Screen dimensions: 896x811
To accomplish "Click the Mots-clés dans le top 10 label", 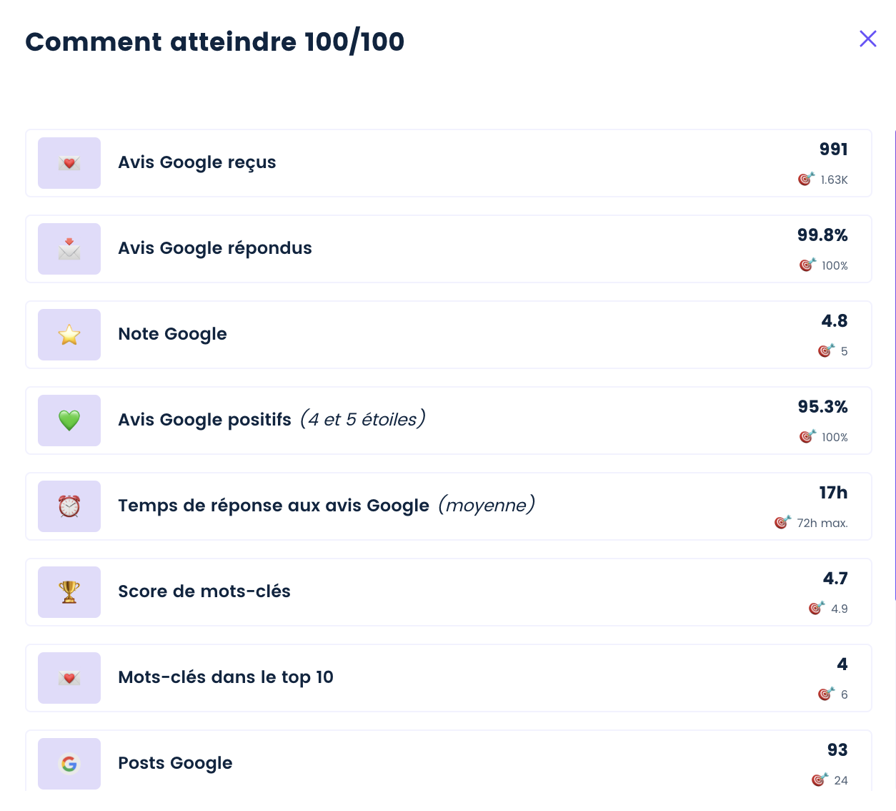I will click(x=226, y=677).
